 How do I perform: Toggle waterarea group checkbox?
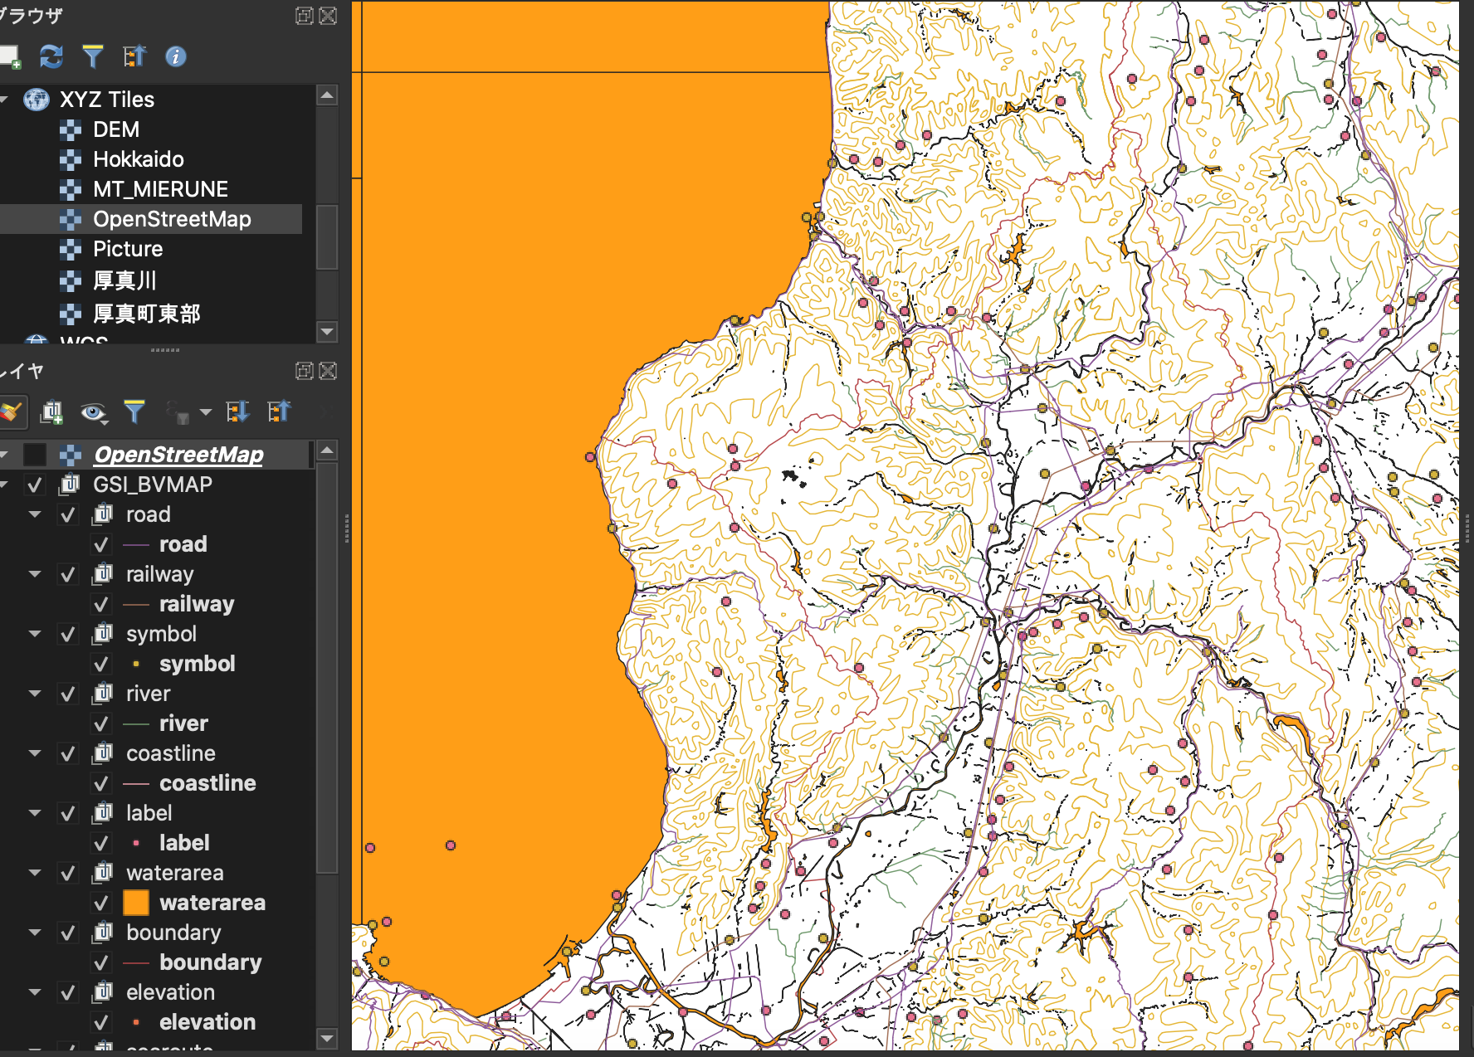(68, 873)
